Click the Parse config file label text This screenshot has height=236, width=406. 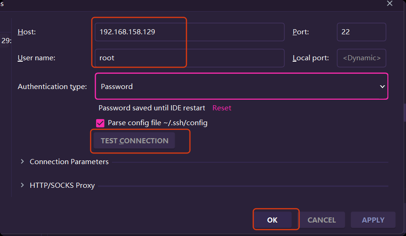coord(157,123)
